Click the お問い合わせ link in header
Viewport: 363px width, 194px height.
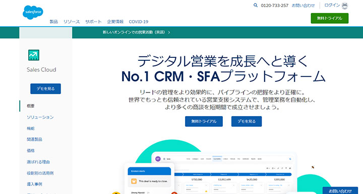pos(303,6)
